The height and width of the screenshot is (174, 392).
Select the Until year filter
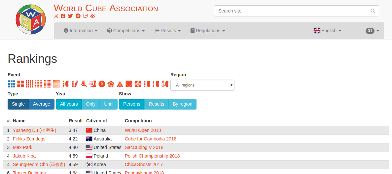[109, 104]
